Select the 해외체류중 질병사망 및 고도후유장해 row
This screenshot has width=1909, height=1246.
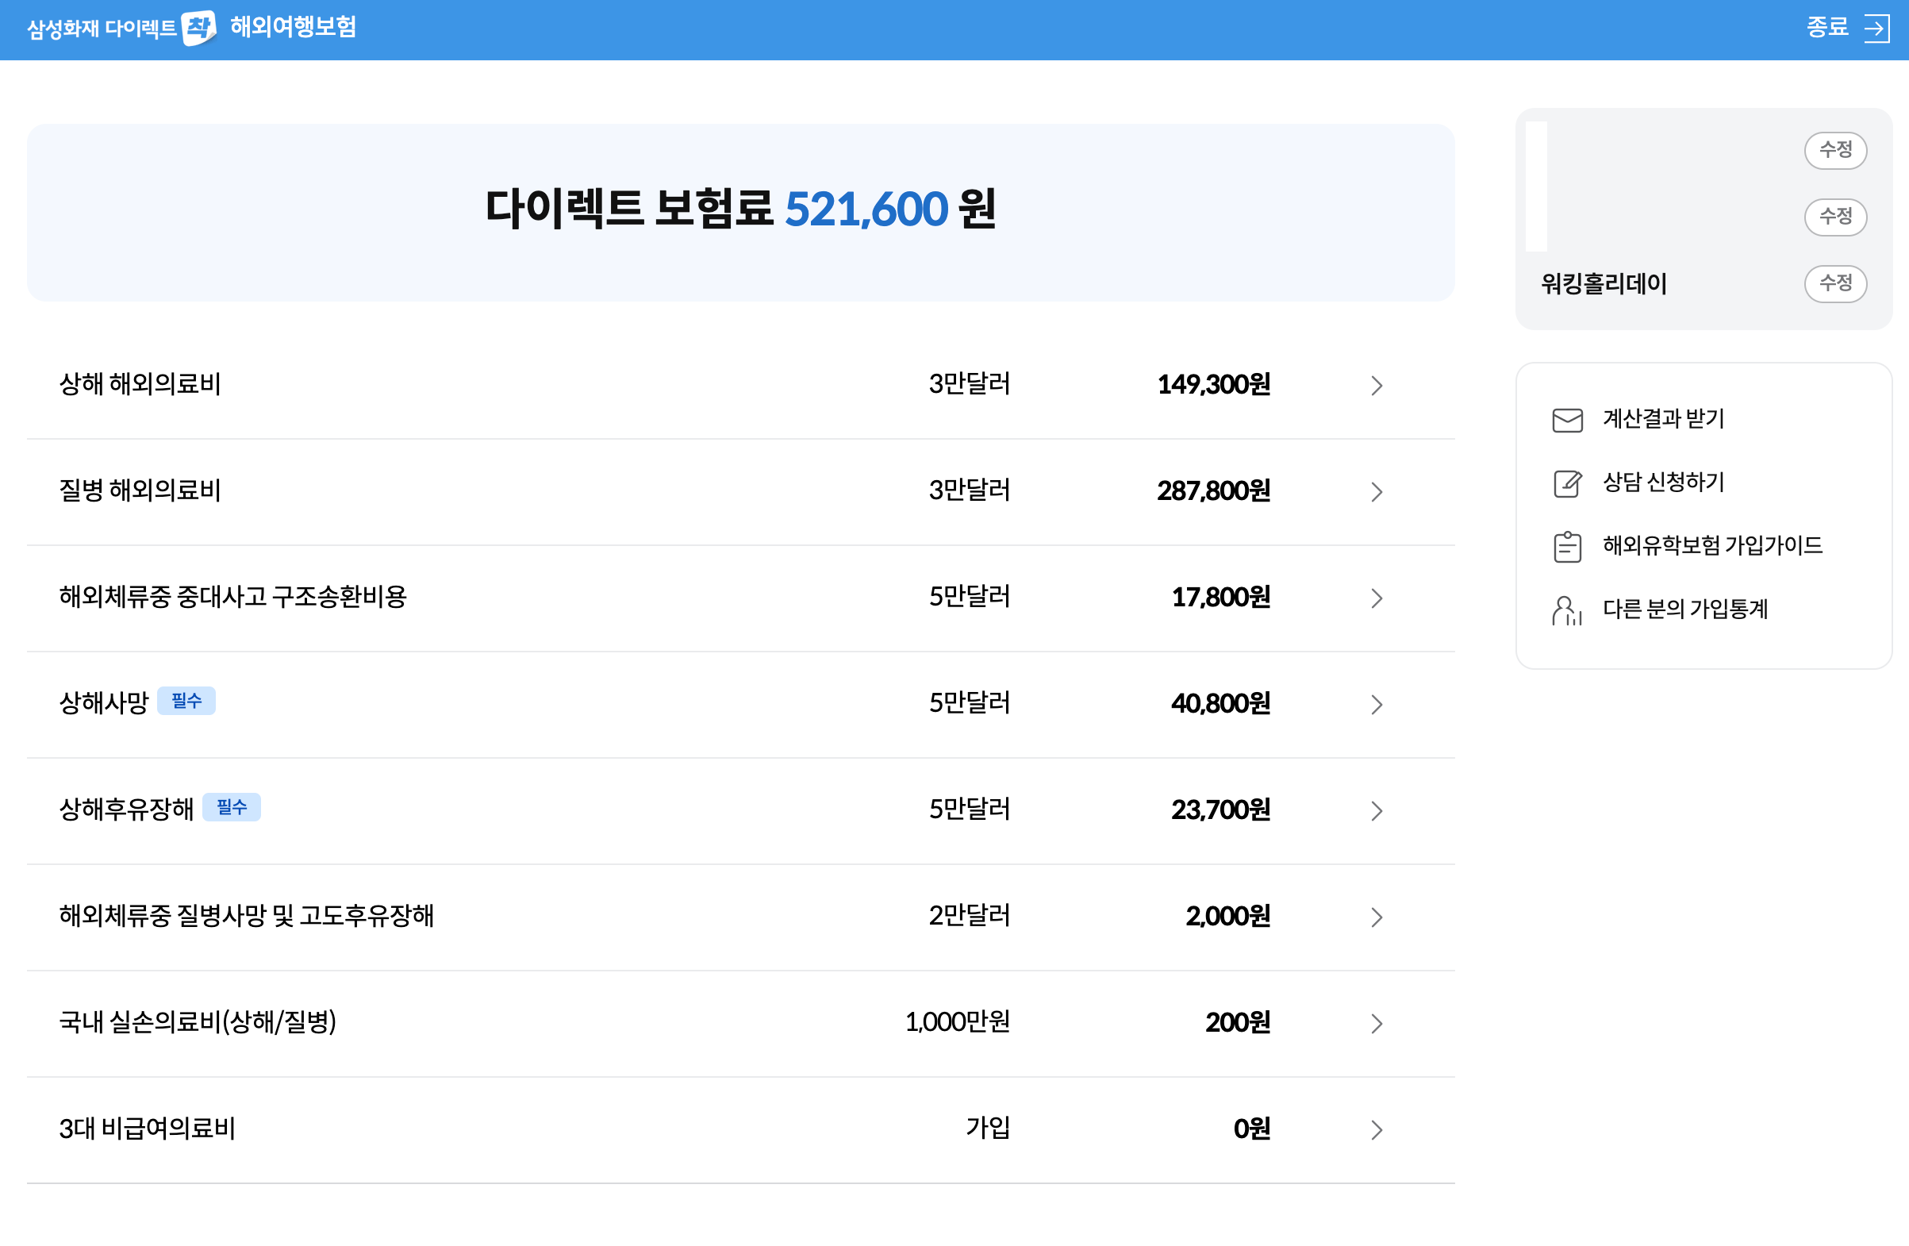(246, 915)
